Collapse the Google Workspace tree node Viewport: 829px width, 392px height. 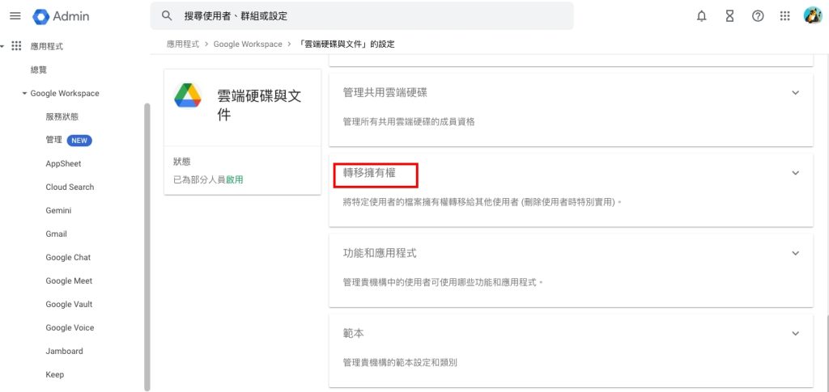[x=24, y=94]
